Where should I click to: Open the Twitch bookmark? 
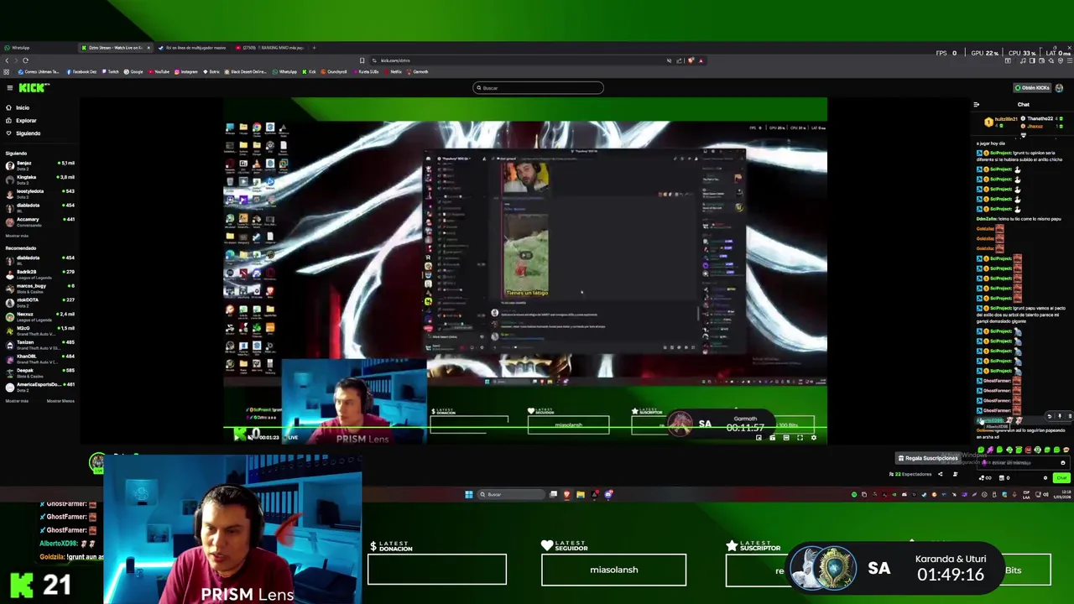[112, 72]
